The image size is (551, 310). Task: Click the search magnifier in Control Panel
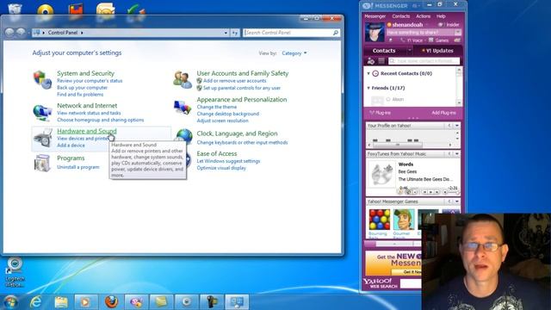336,33
